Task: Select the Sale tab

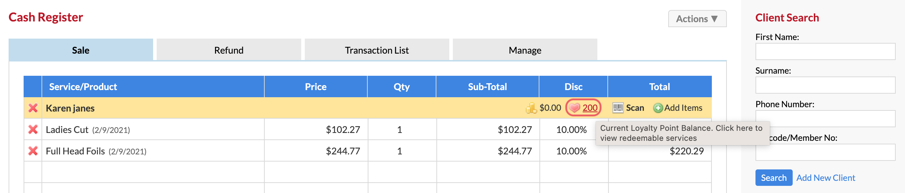Action: pos(81,50)
